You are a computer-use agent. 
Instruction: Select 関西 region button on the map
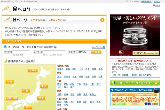coord(28,107)
